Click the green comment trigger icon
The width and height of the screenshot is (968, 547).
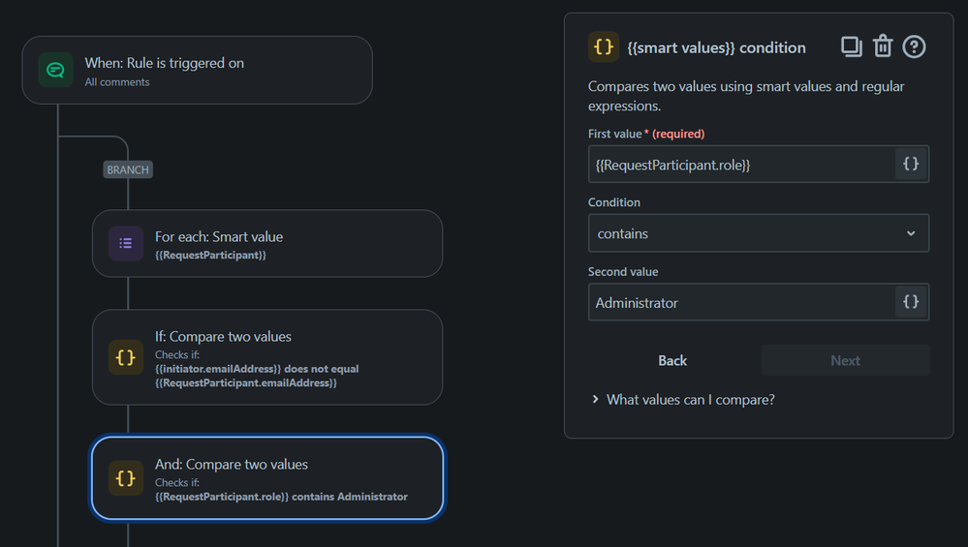pyautogui.click(x=55, y=70)
